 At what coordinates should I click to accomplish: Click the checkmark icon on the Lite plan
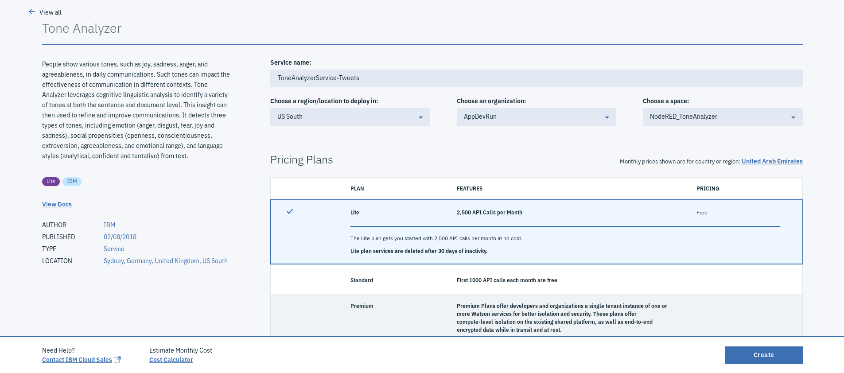point(290,211)
